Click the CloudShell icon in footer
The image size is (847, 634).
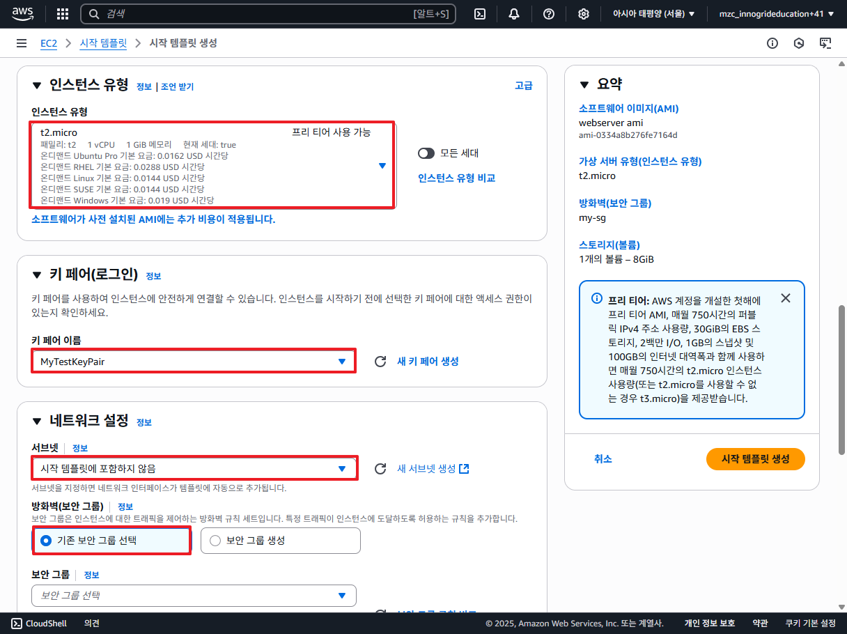(16, 624)
